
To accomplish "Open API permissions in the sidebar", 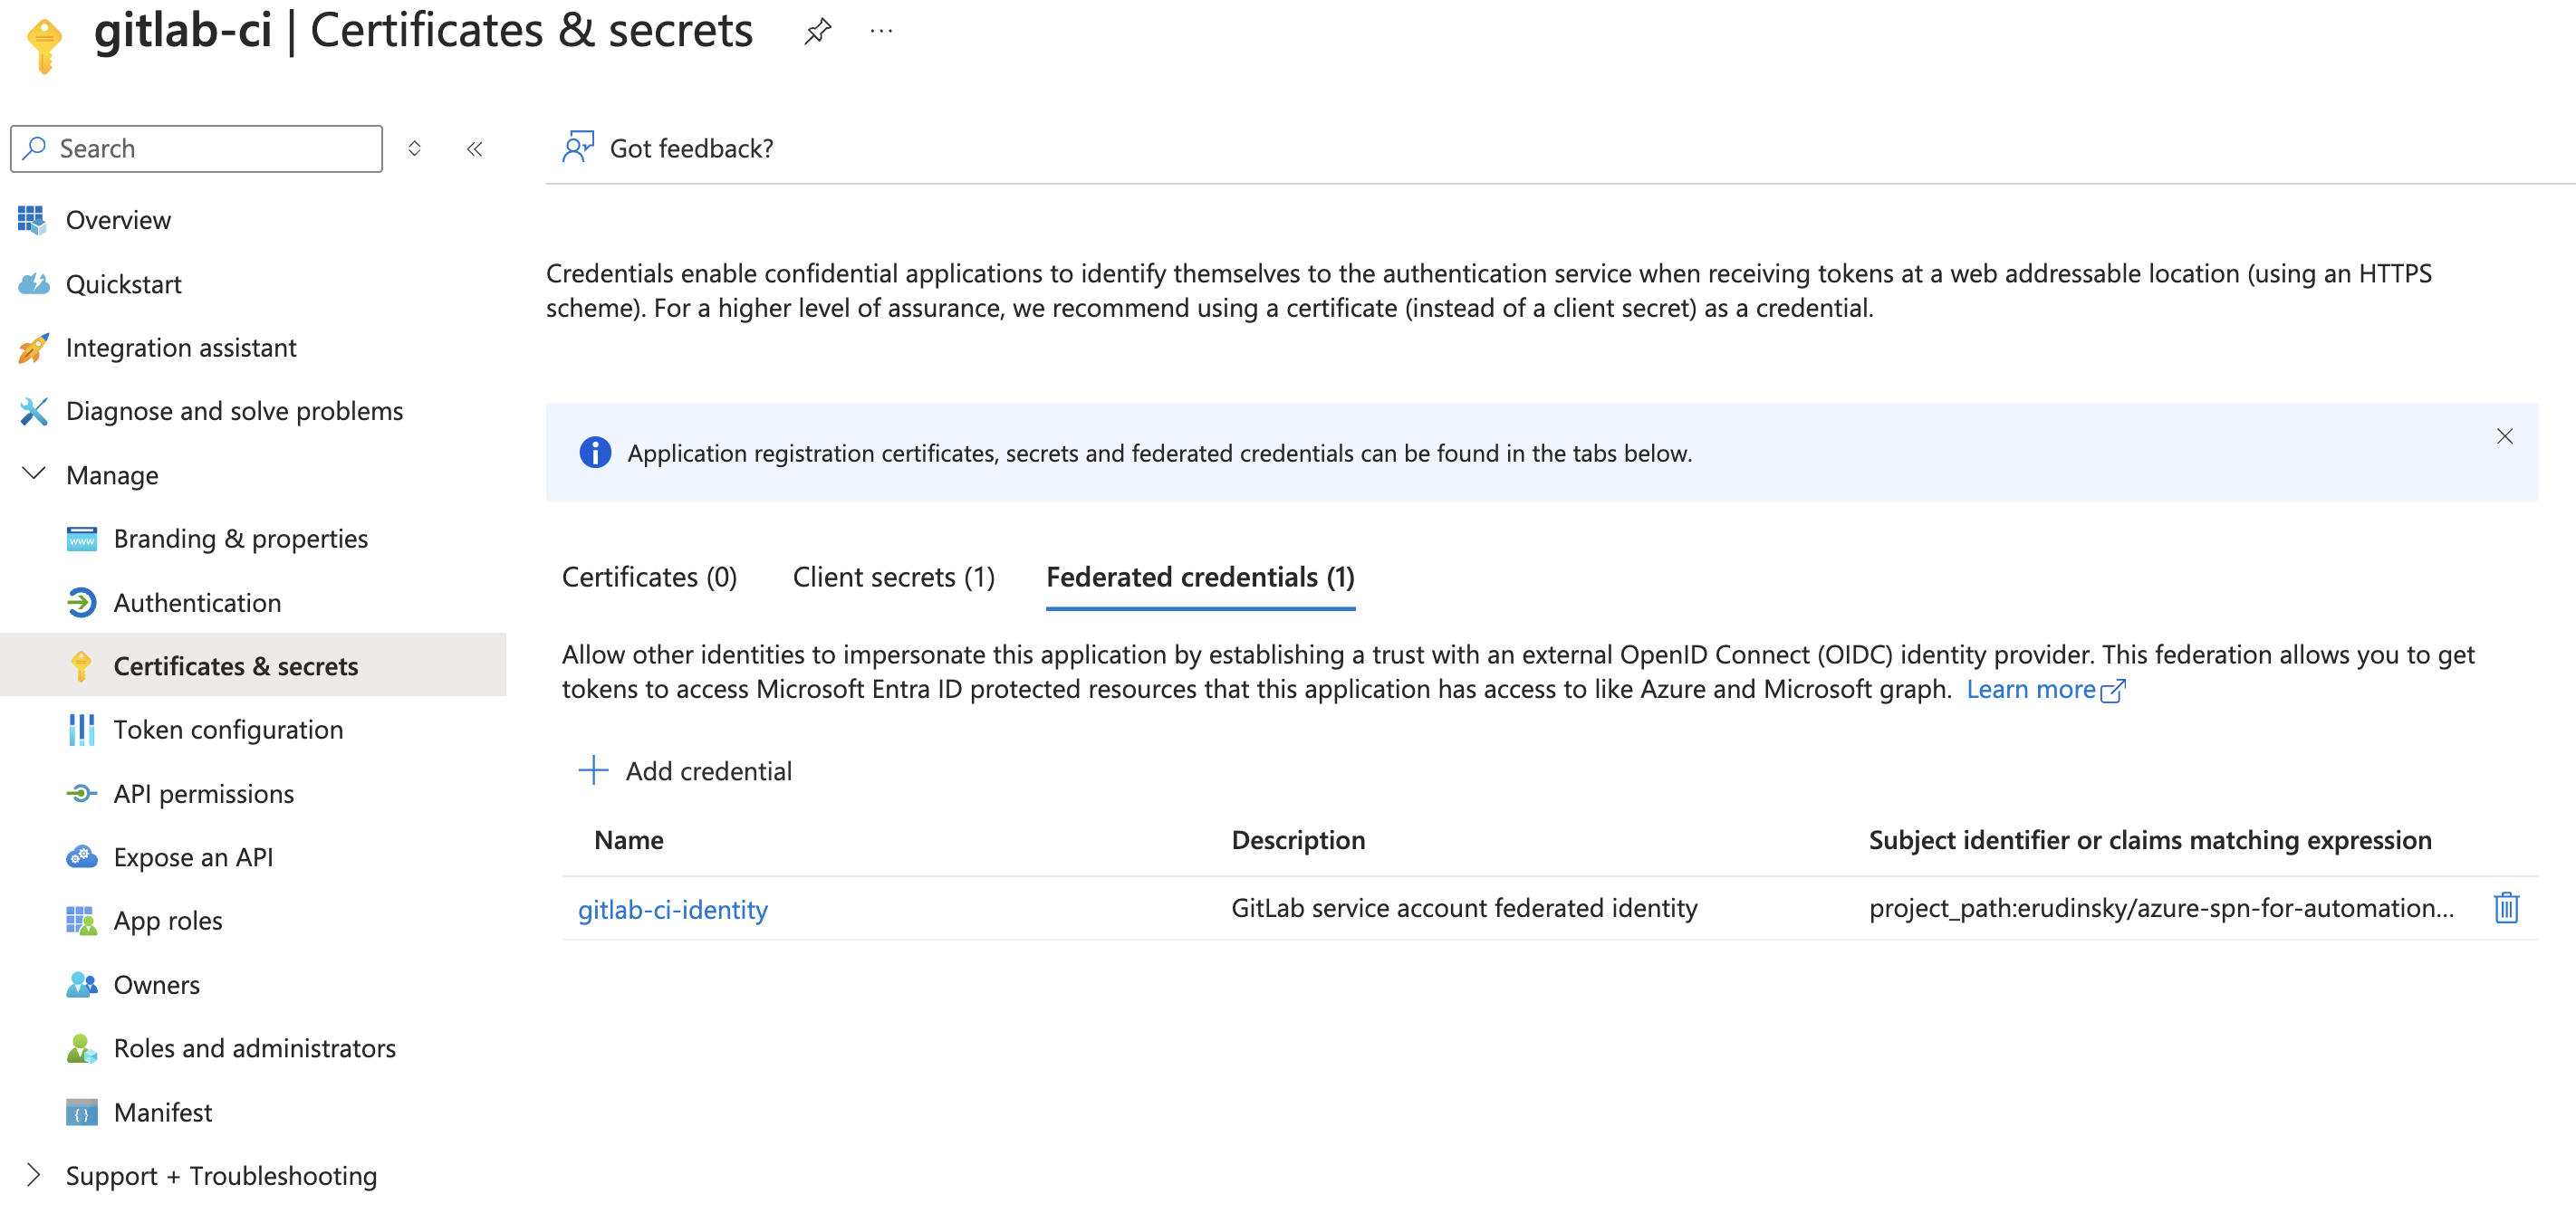I will 204,793.
